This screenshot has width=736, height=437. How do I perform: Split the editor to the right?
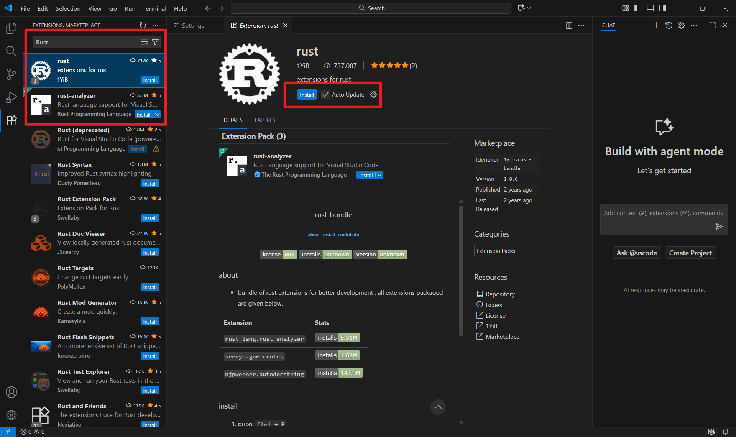569,25
